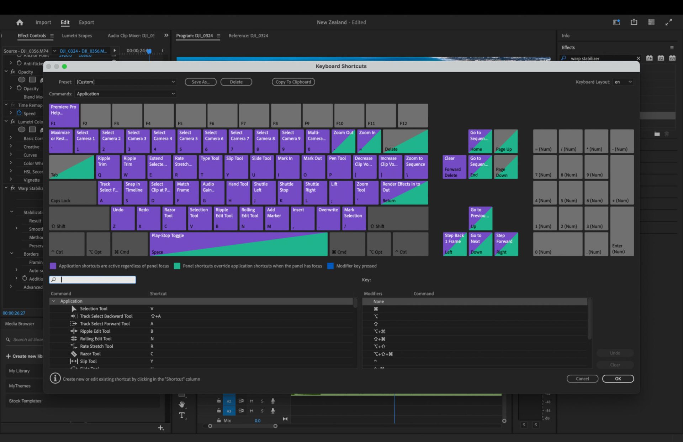Click the Track Select Forward Tool icon
The image size is (683, 442).
point(74,323)
